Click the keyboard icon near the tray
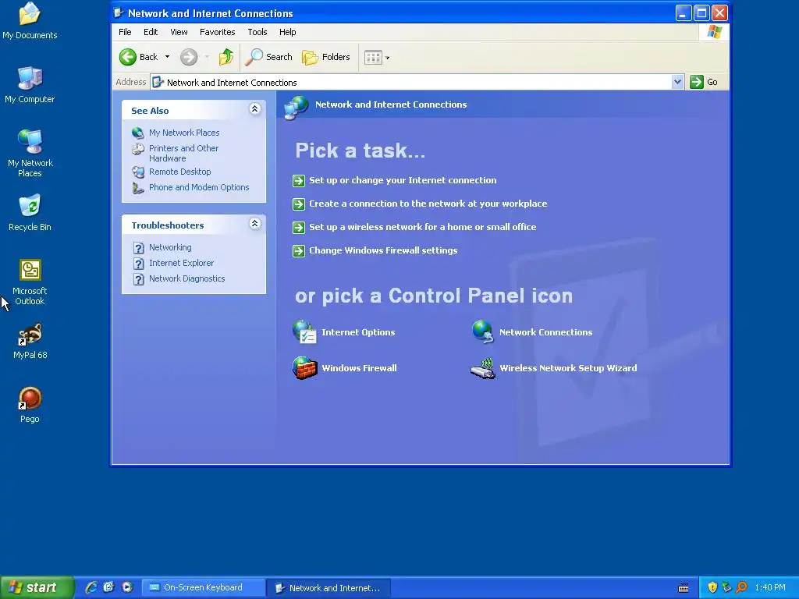 pos(684,588)
